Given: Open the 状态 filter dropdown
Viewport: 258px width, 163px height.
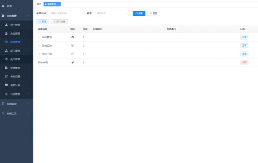Looking at the screenshot, I should coord(112,13).
